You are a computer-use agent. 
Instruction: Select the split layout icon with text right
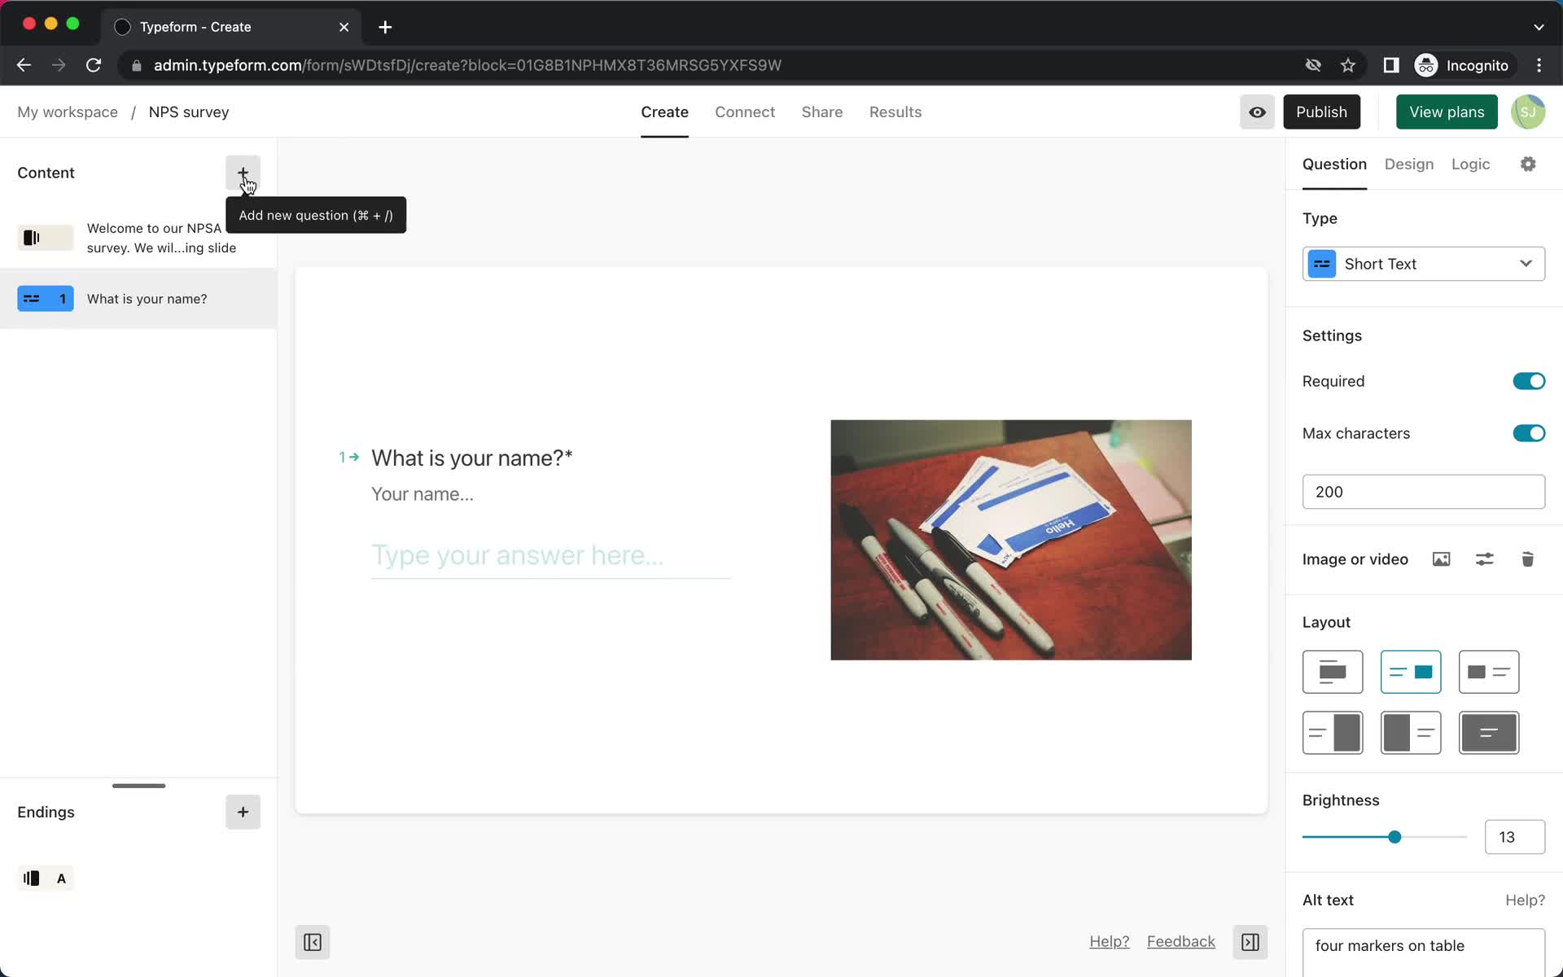point(1410,732)
